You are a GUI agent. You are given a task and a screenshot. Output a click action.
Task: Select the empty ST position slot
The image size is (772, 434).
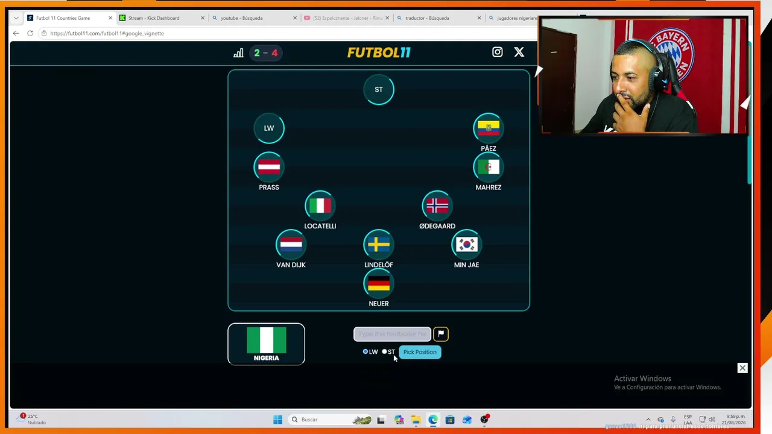379,90
